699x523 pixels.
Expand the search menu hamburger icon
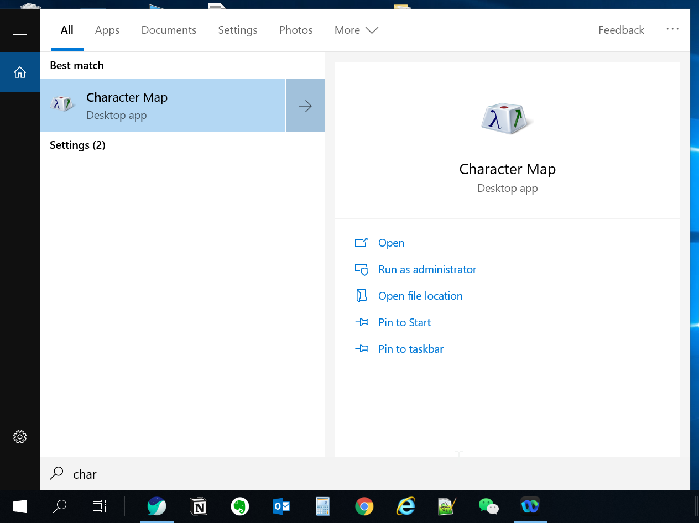click(20, 32)
